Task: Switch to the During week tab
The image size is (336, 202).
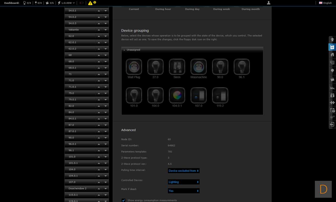Action: click(x=221, y=9)
